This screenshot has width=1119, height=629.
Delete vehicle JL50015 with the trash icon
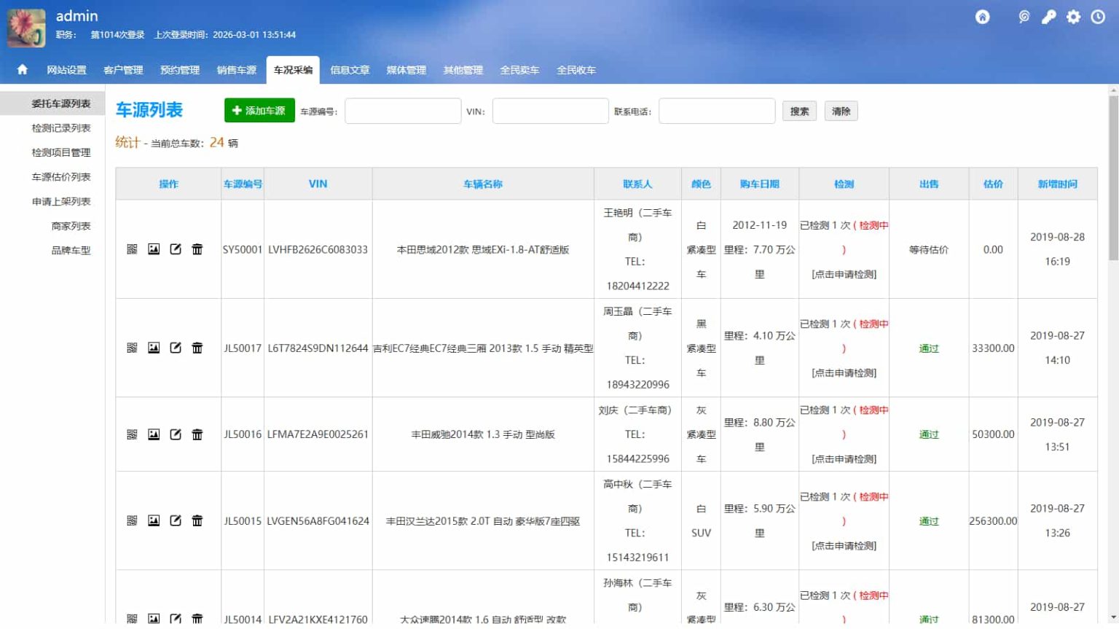[197, 520]
